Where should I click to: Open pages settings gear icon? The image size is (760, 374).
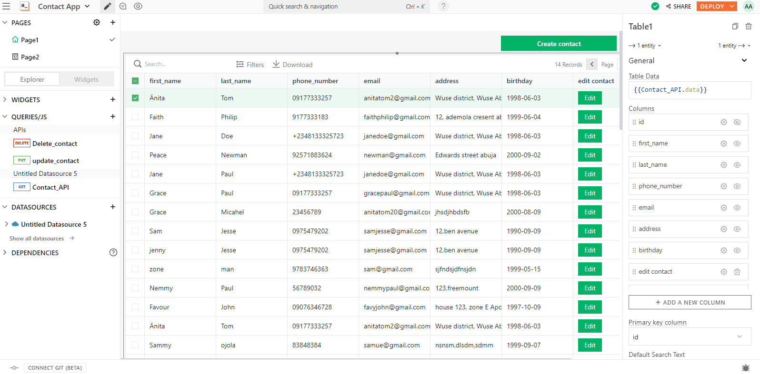tap(97, 22)
